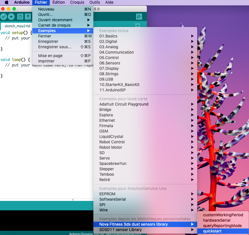Screen dimensions: 249x235
Task: Open the 11.ArduinoISP entry
Action: point(145,90)
